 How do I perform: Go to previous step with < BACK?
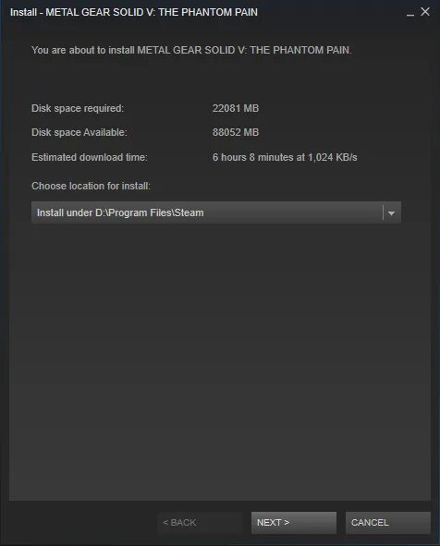[200, 522]
